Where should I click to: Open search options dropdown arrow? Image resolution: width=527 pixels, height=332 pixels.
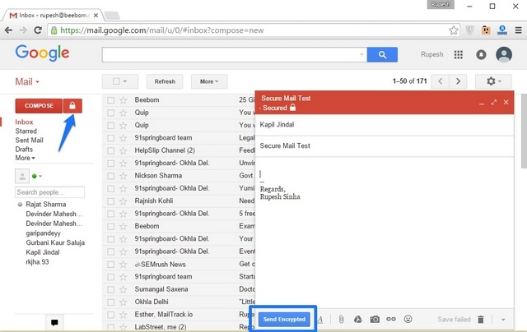pos(361,54)
